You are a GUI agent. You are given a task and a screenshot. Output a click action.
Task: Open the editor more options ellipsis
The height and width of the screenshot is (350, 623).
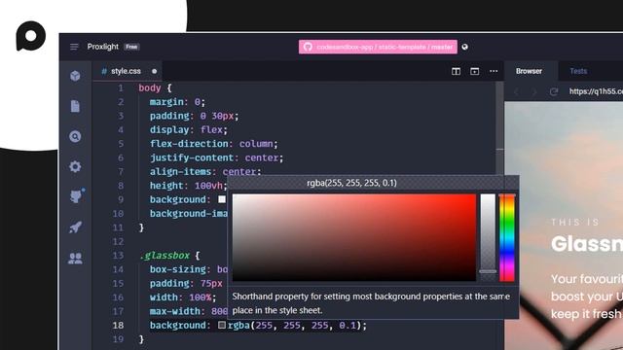click(x=494, y=71)
